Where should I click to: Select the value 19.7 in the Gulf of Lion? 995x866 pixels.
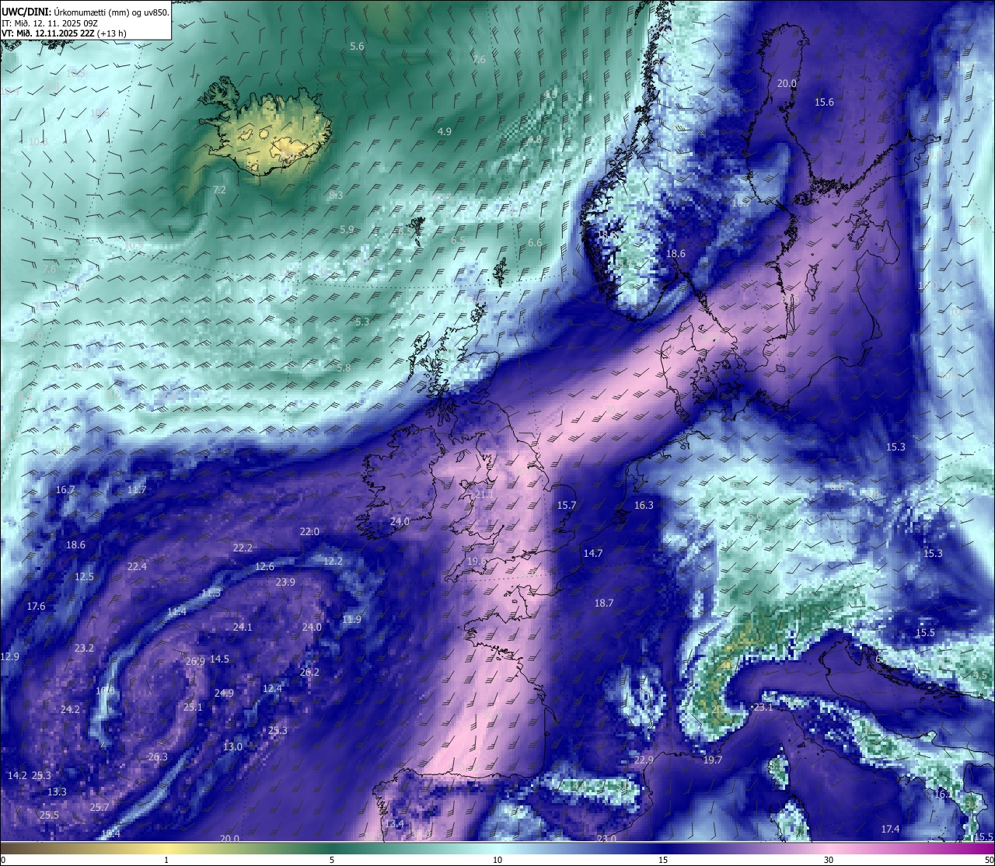[713, 760]
